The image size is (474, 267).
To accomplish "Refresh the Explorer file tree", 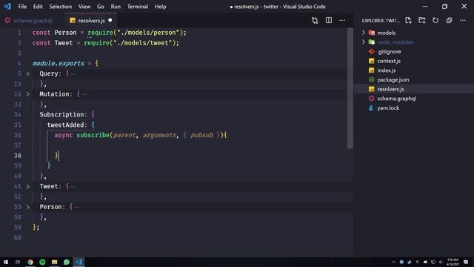I will coord(435,20).
